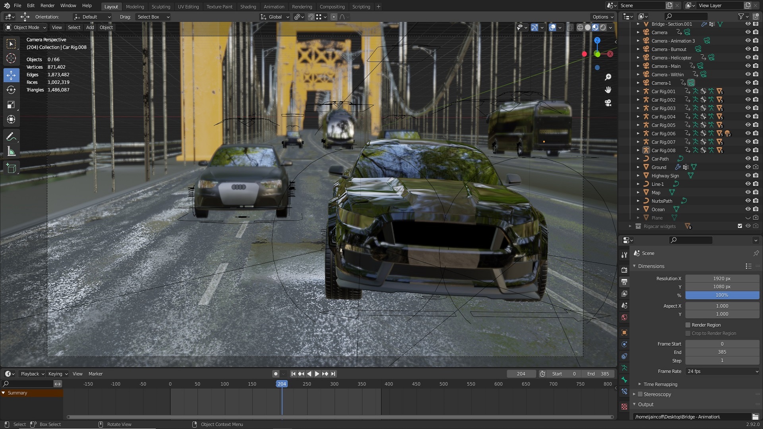Adjust the resolution percentage slider
The image size is (763, 429).
pyautogui.click(x=722, y=295)
